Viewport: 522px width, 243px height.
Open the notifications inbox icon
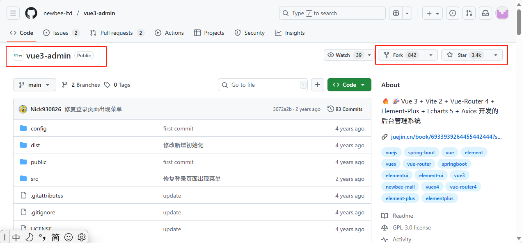(x=485, y=13)
